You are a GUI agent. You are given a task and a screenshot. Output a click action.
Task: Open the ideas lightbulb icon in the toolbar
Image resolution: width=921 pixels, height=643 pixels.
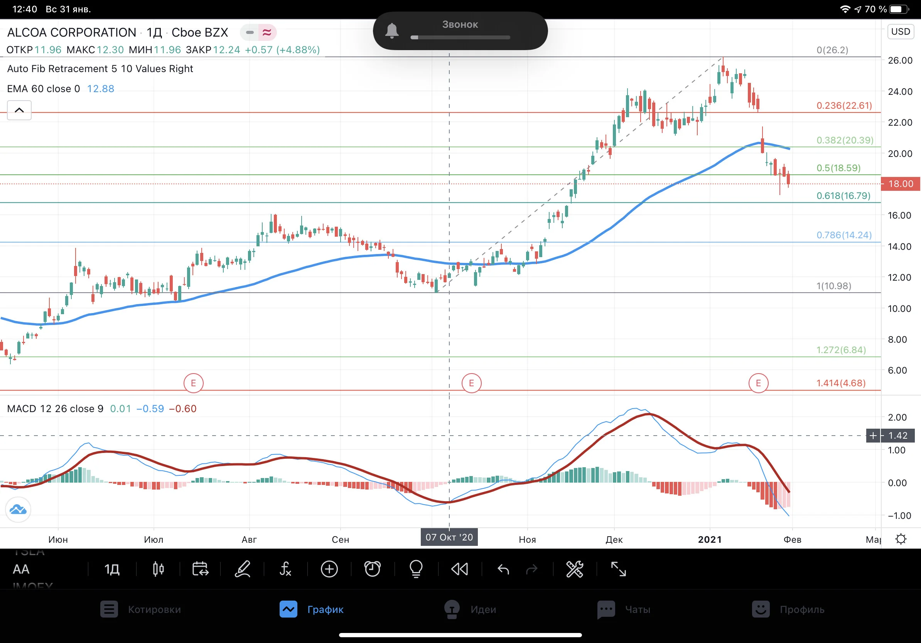point(416,569)
